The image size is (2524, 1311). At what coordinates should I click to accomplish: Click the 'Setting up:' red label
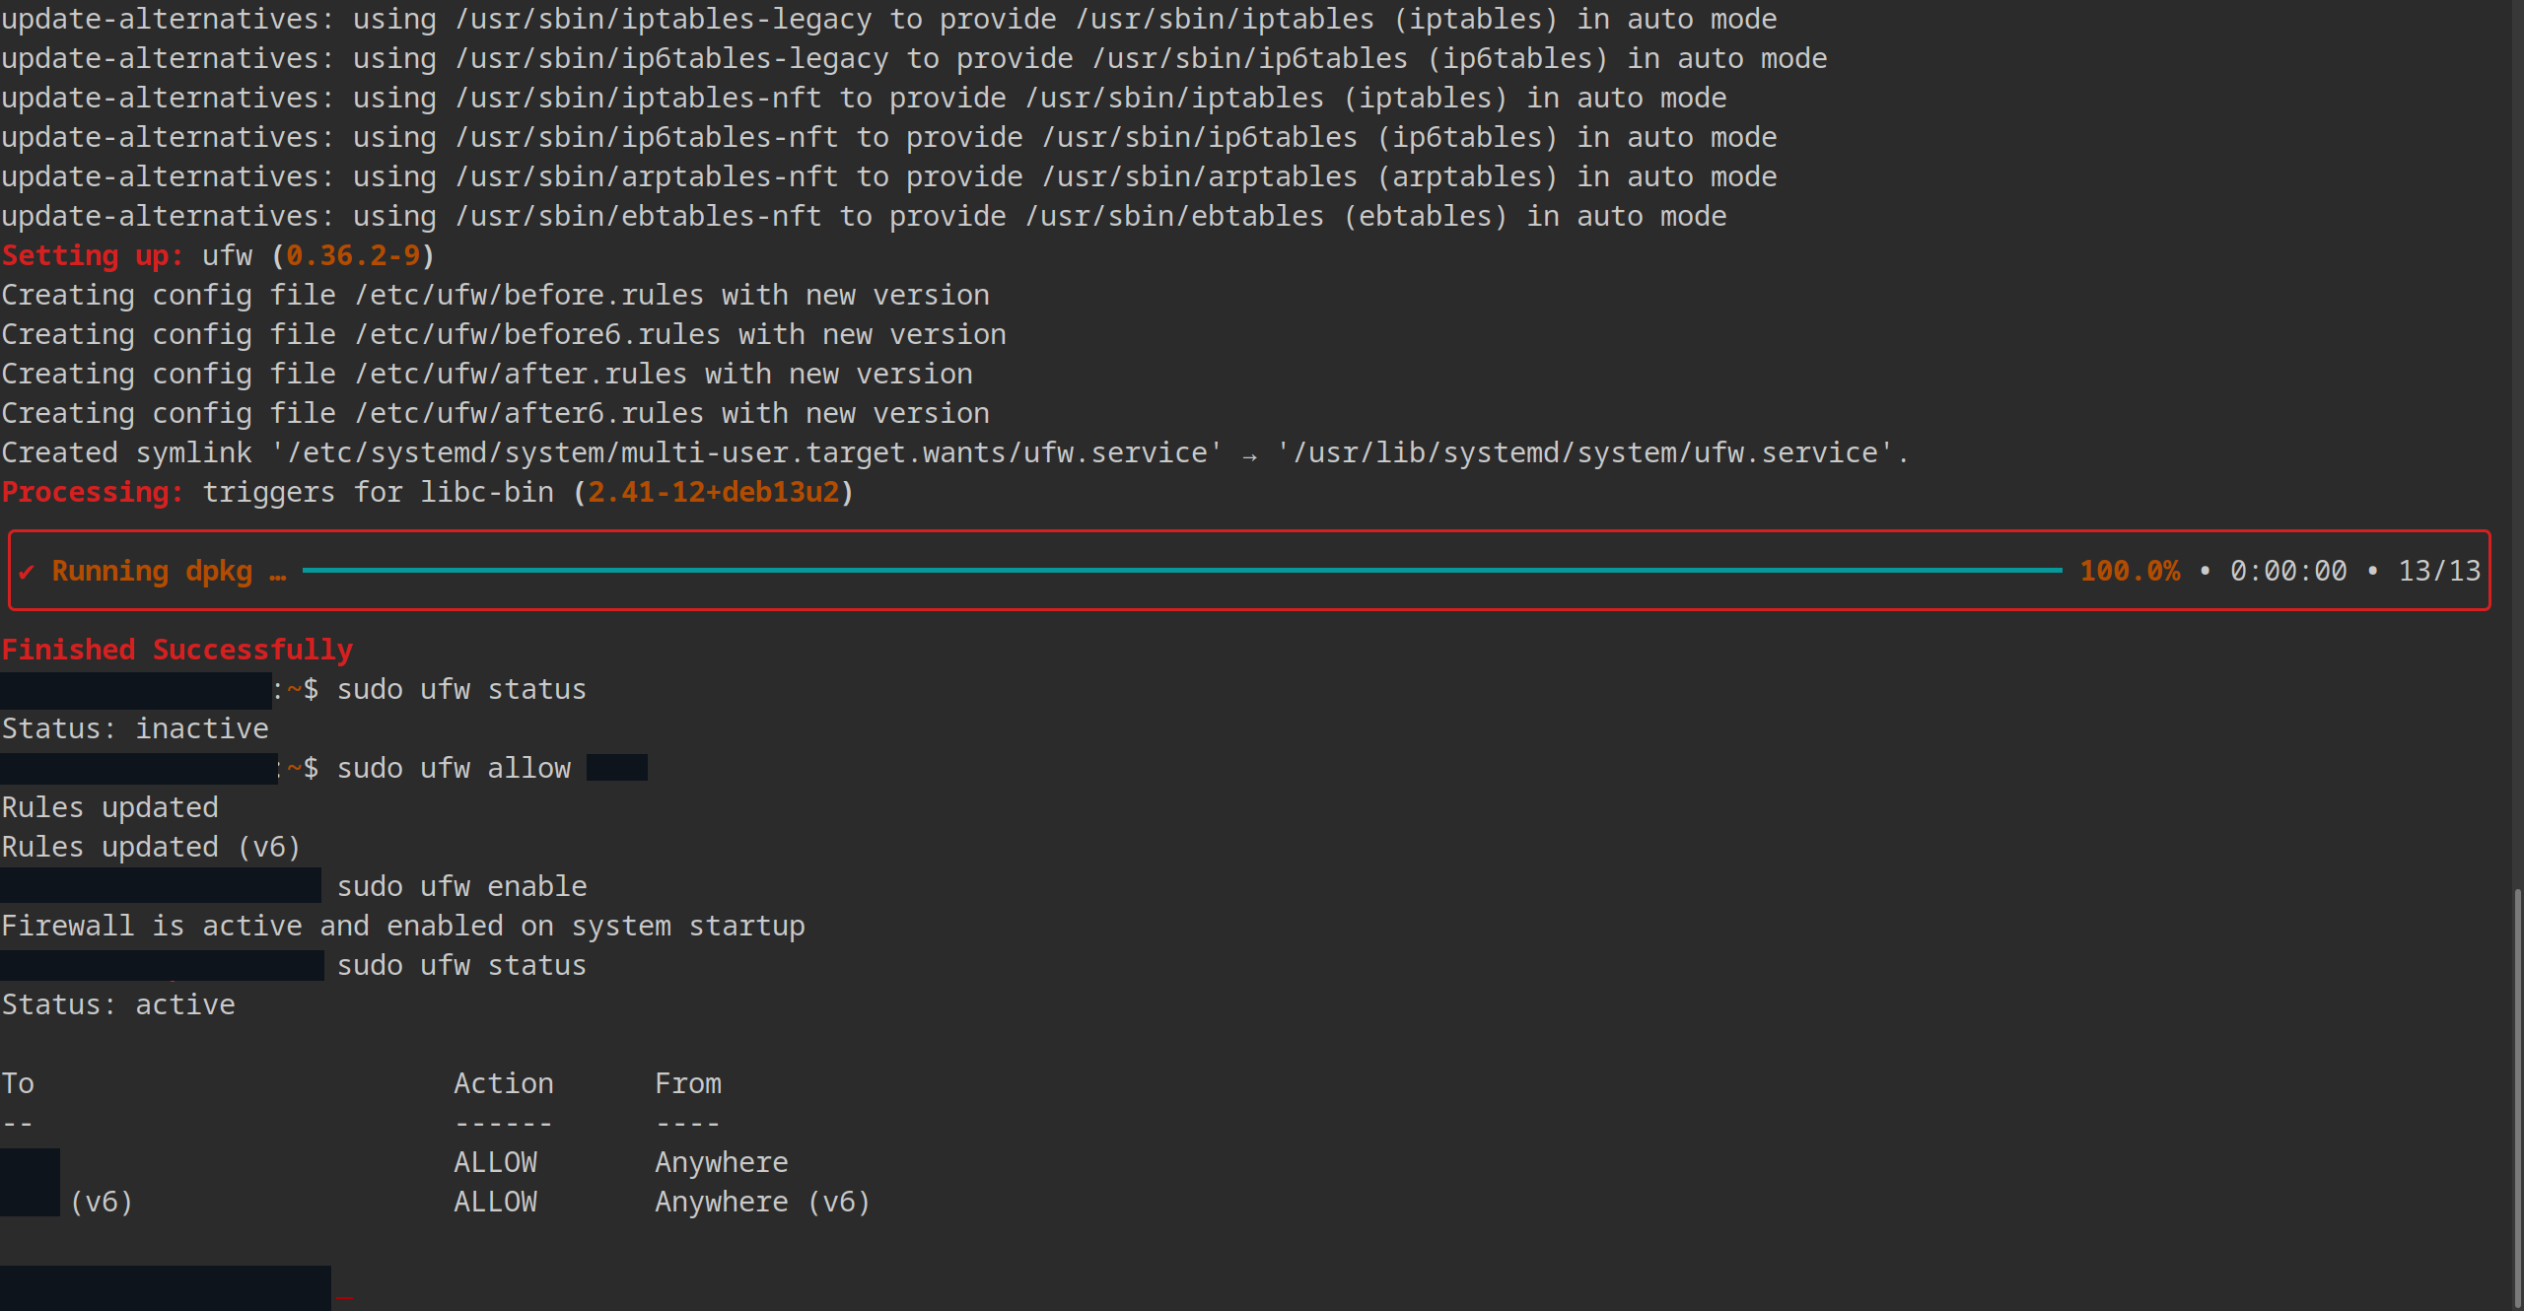93,255
